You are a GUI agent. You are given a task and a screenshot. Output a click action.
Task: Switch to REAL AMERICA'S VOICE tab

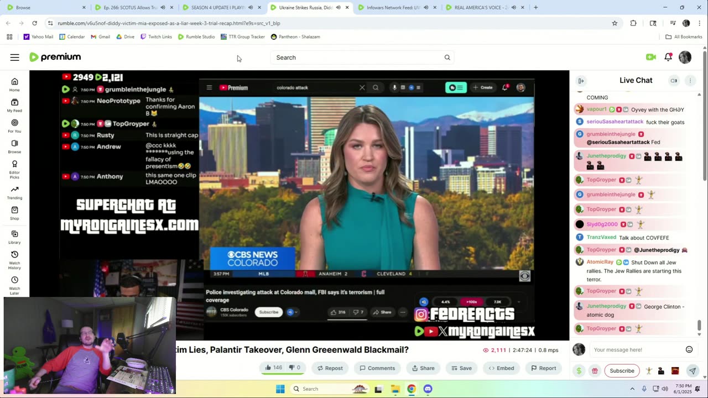(484, 8)
